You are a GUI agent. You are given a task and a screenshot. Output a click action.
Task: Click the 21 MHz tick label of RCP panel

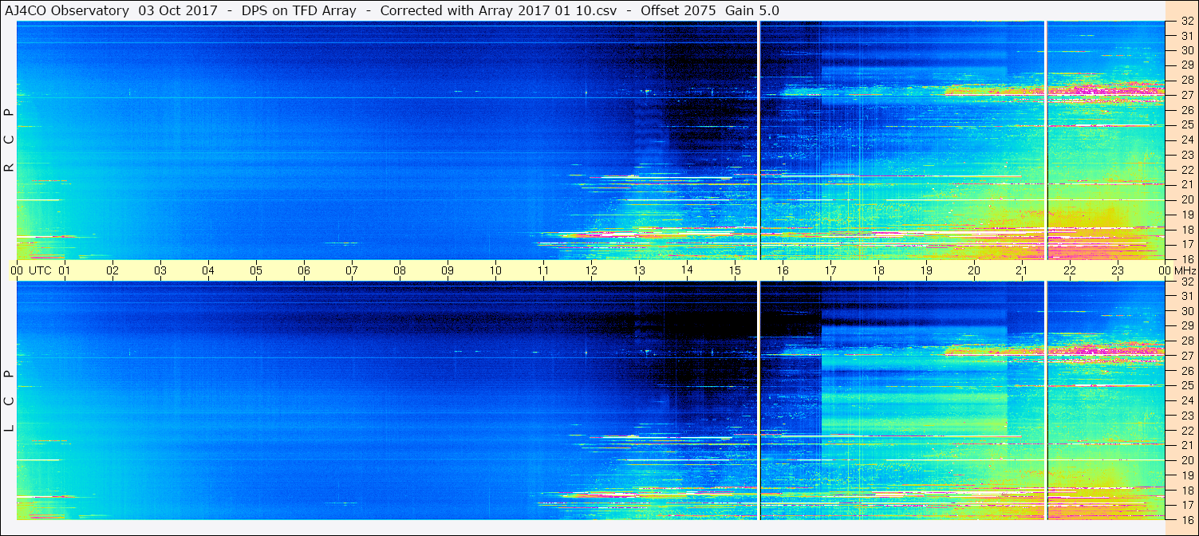tap(1186, 184)
